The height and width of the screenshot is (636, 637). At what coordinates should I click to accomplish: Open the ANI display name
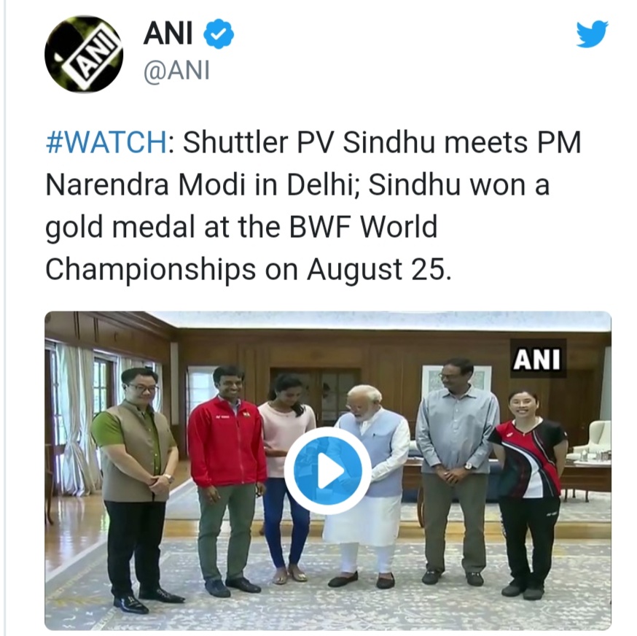(168, 34)
